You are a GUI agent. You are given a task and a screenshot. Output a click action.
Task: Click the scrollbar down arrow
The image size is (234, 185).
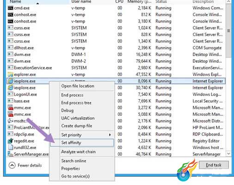click(x=228, y=154)
